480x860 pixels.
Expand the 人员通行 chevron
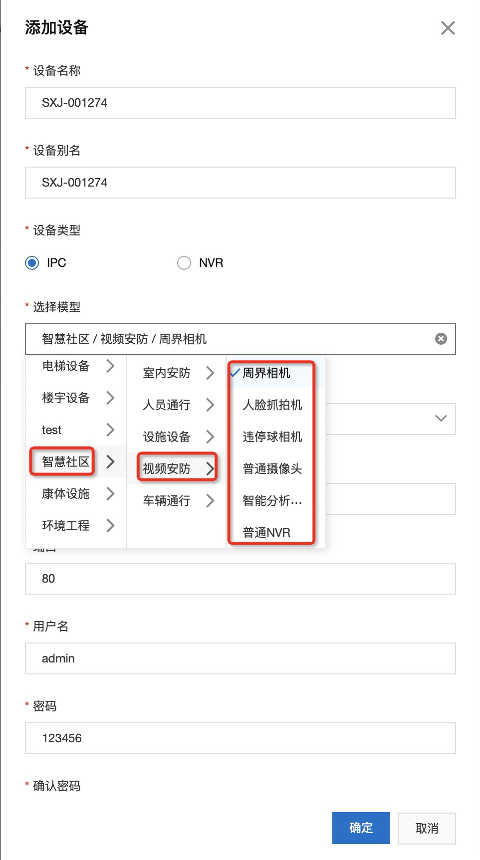coord(210,405)
